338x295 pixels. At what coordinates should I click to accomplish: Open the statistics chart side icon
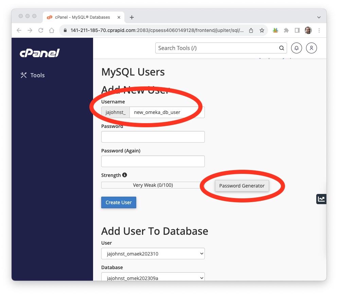tap(321, 199)
